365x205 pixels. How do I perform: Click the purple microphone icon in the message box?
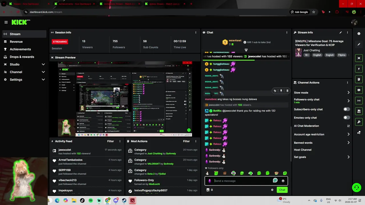coord(210,181)
